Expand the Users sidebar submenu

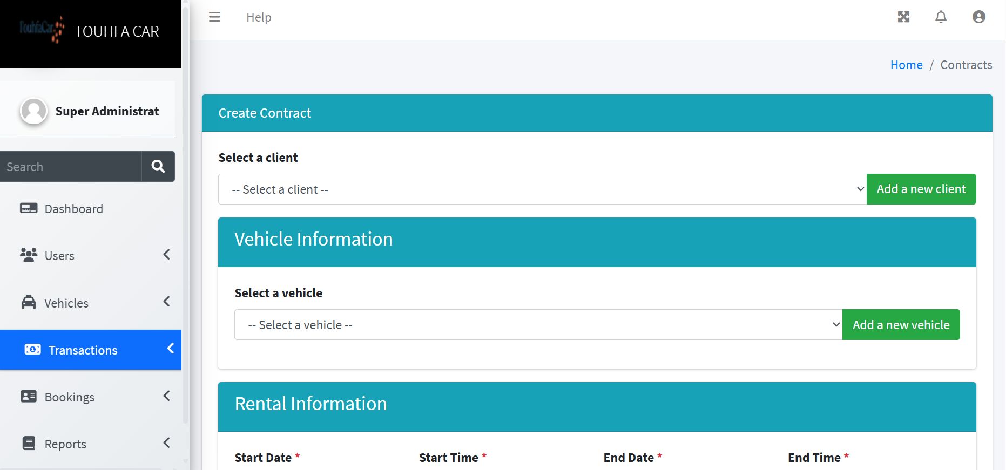click(x=166, y=255)
